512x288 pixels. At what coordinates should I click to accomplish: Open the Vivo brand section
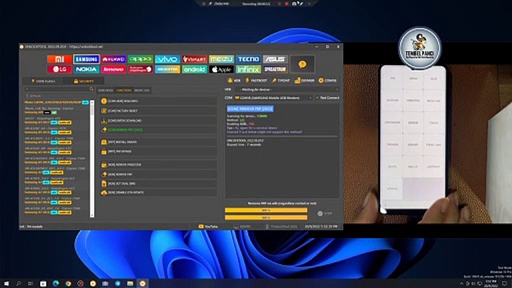point(168,59)
